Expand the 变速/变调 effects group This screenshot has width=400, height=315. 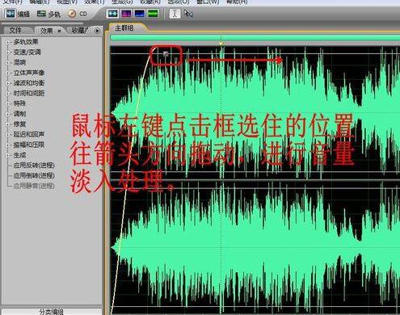8,52
